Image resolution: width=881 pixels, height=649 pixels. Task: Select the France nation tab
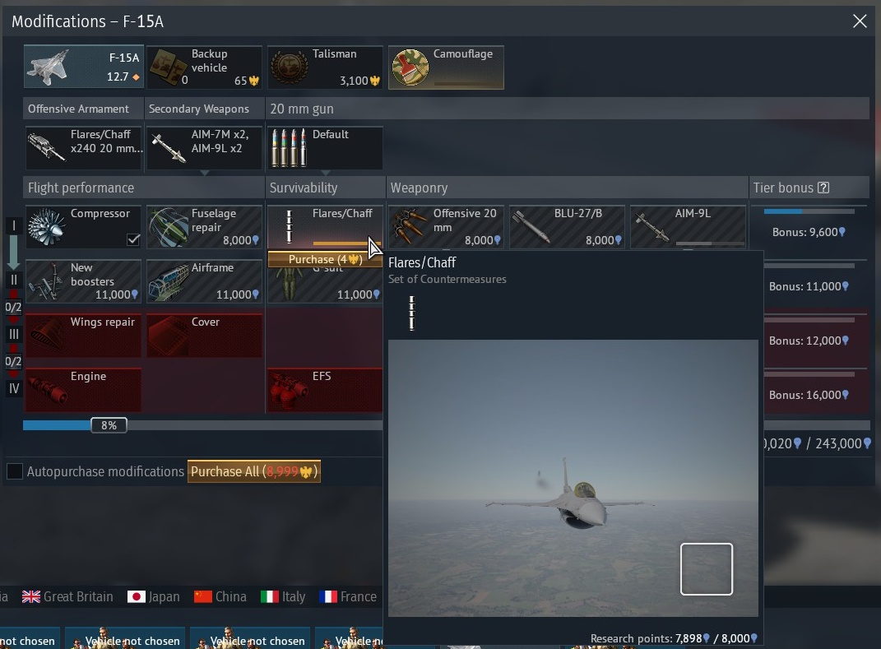(348, 596)
